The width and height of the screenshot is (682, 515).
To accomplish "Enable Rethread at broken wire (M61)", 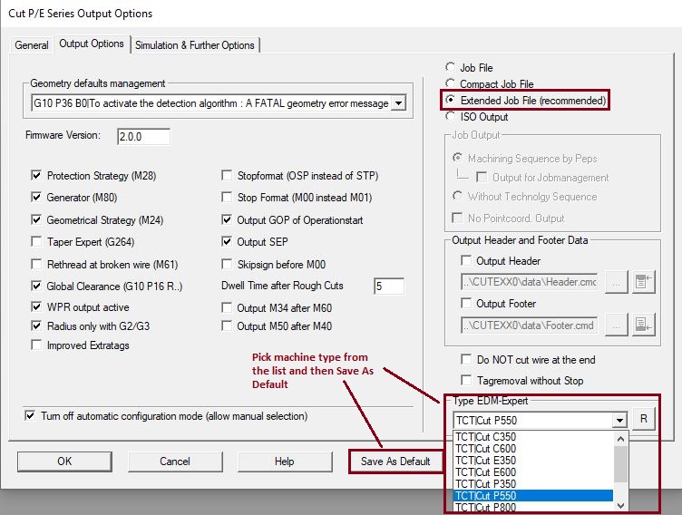I will point(36,265).
